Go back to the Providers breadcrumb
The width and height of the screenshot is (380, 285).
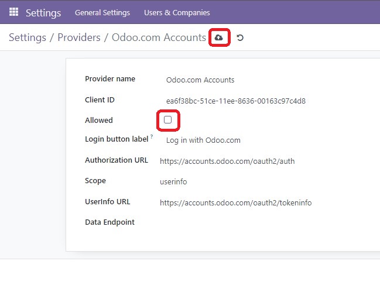click(x=79, y=37)
